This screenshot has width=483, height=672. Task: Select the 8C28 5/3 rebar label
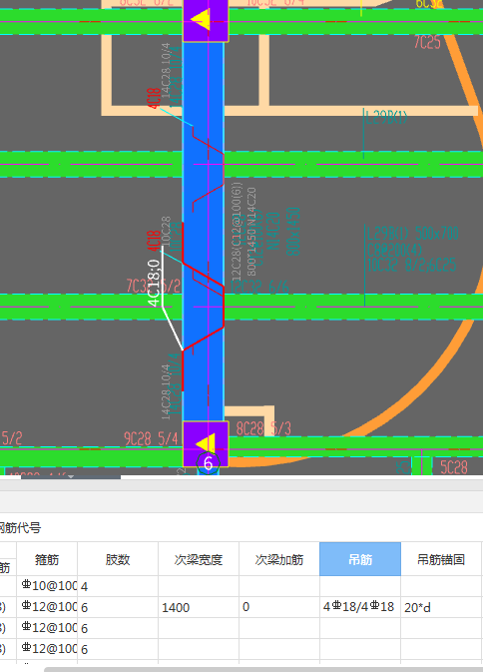263,428
